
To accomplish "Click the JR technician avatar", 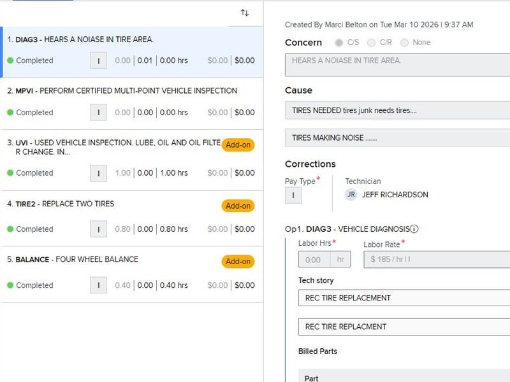I will pyautogui.click(x=351, y=195).
